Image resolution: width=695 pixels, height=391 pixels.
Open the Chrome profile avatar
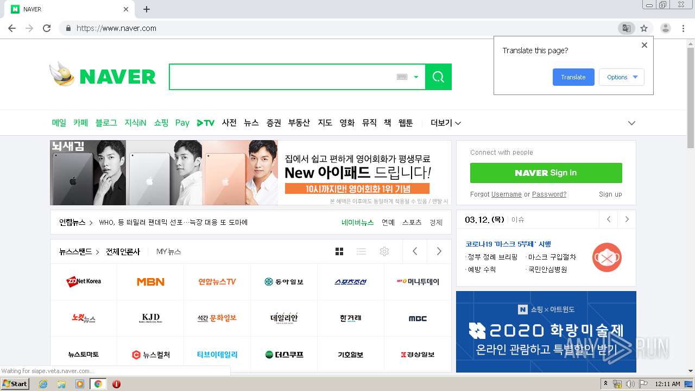click(665, 28)
